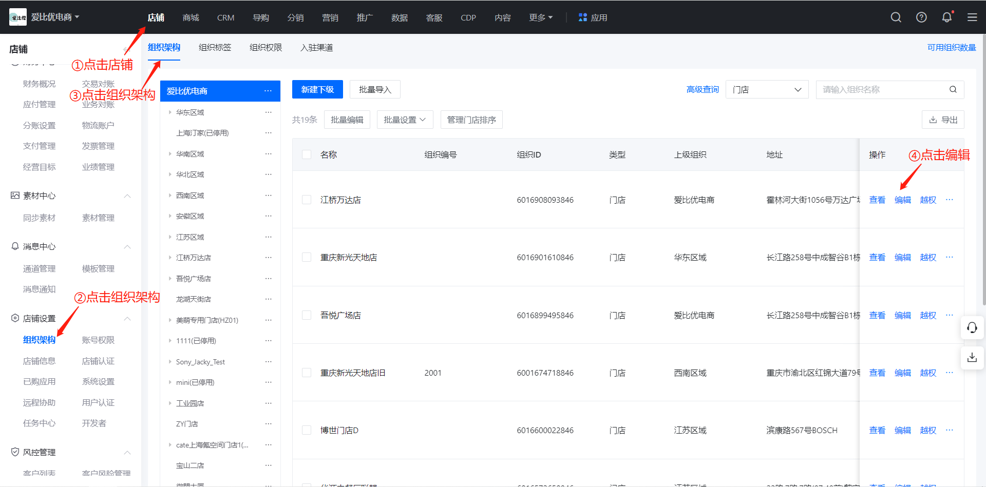The image size is (986, 487).
Task: Open the more options for 华南区域 tree node
Action: (x=268, y=154)
